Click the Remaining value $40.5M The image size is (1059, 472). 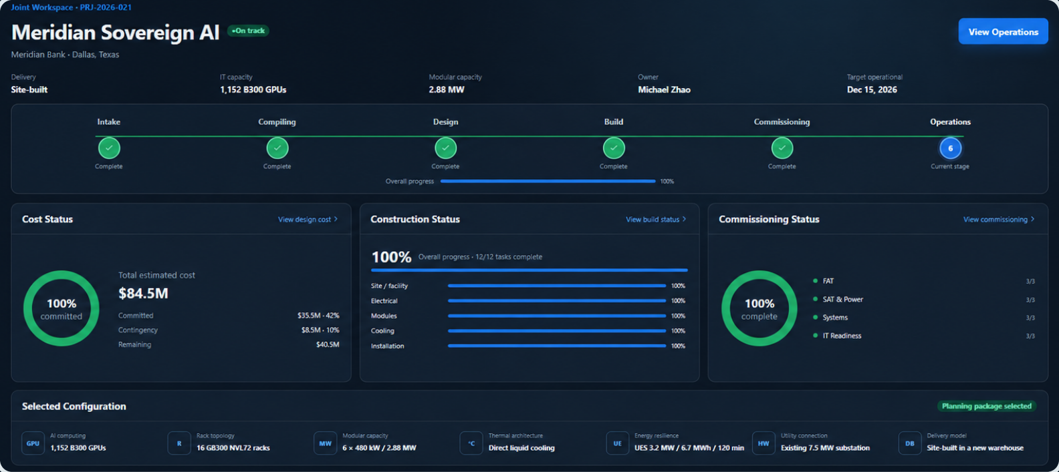coord(328,344)
